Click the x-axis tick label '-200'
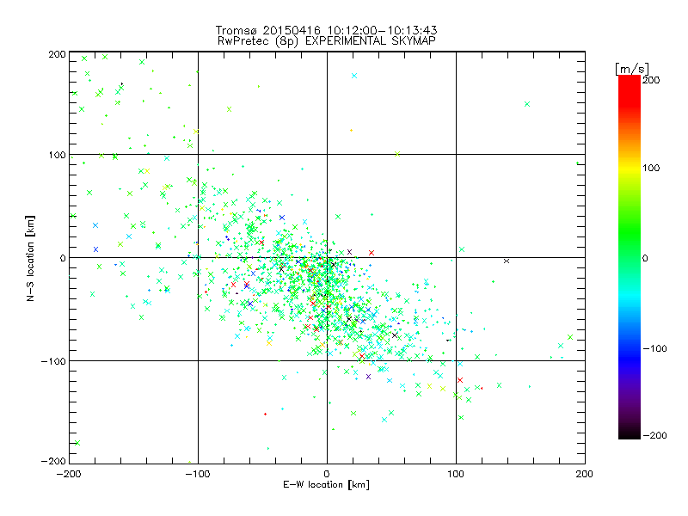 [x=69, y=474]
